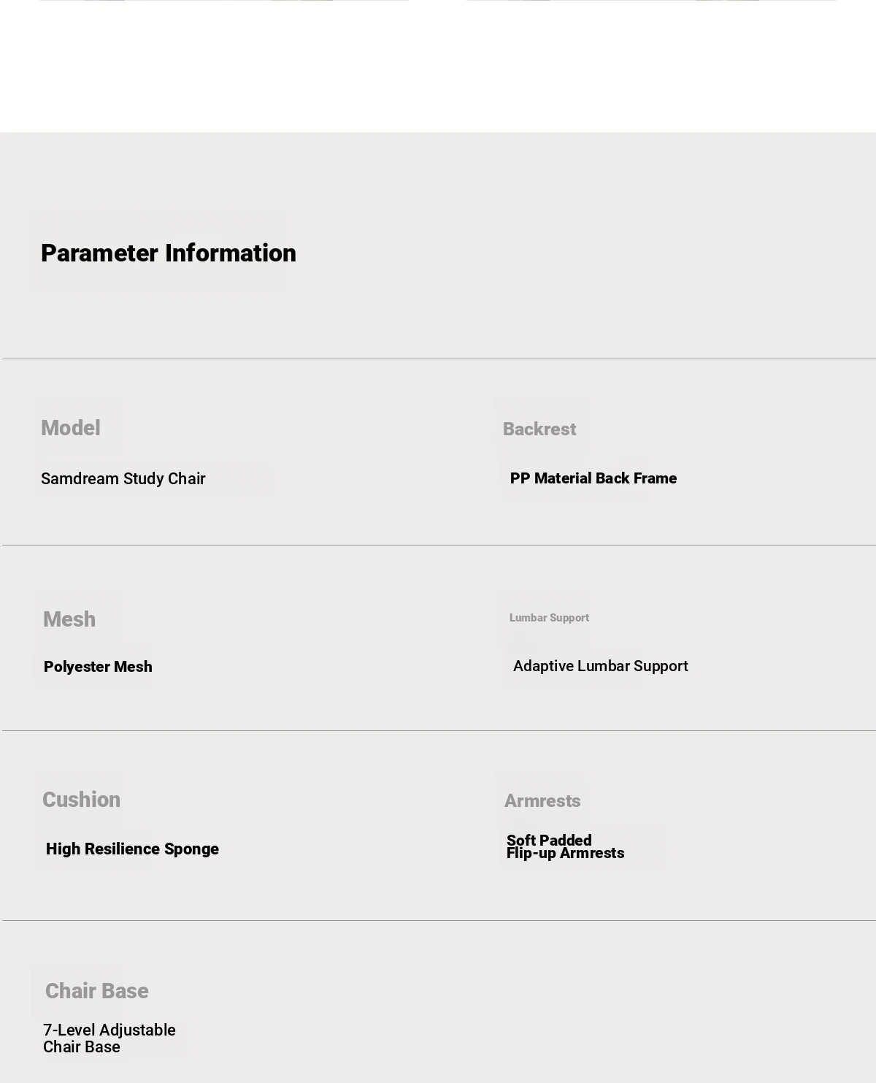Click the word Information in the heading

231,253
